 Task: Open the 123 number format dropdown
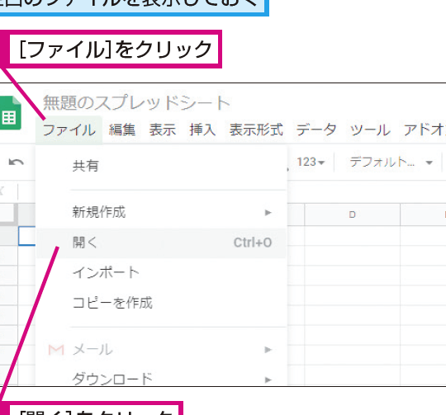pyautogui.click(x=311, y=163)
